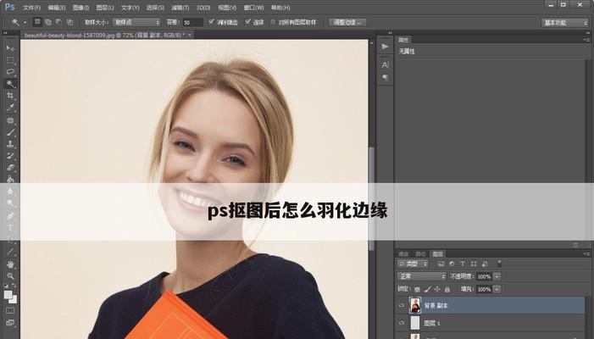Open the workspace (基本功能) dropdown
594x339 pixels.
coord(564,23)
